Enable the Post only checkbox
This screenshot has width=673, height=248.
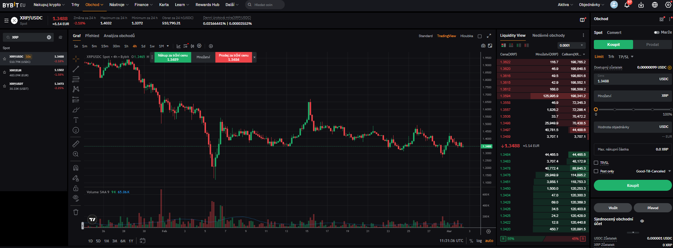coord(596,171)
